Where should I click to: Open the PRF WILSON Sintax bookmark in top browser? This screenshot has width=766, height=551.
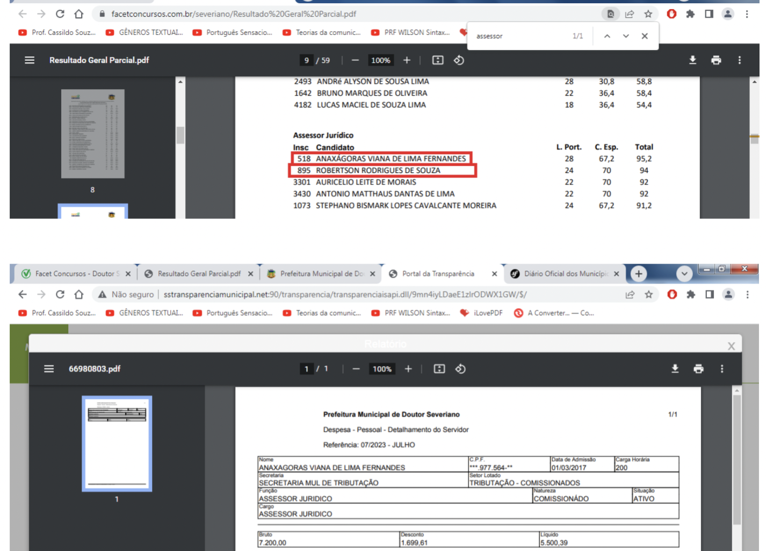[411, 33]
